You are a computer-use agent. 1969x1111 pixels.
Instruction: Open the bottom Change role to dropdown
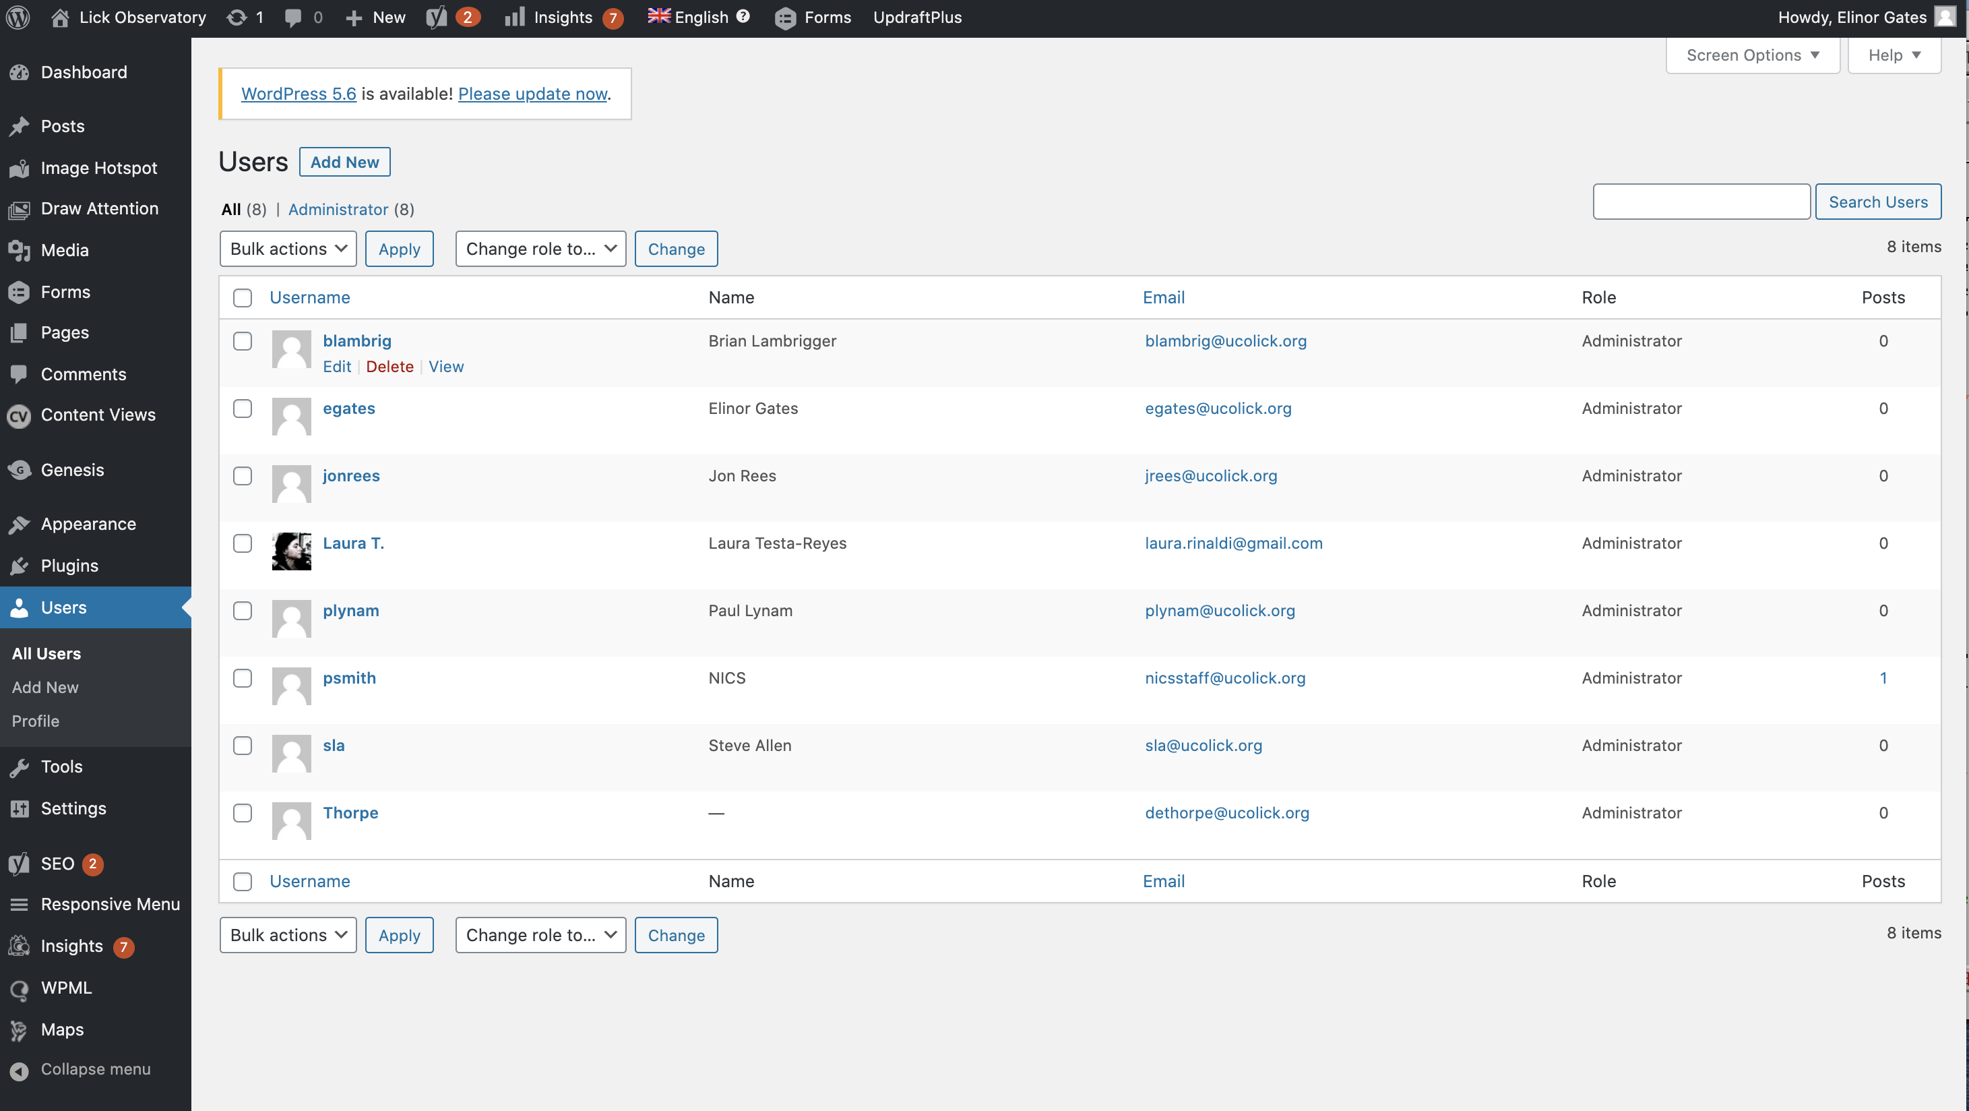click(x=540, y=934)
